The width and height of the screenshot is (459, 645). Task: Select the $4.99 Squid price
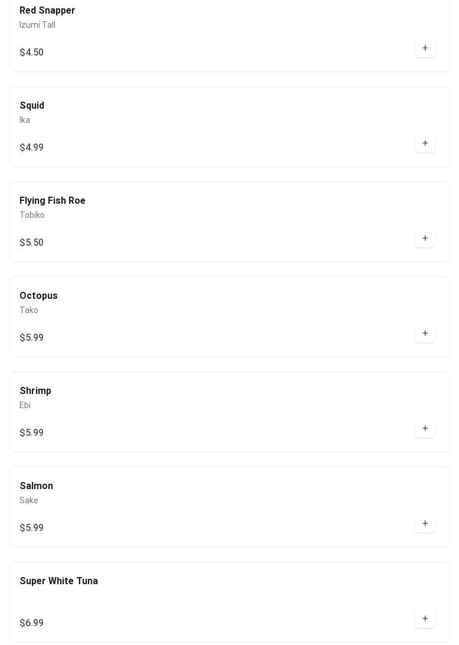(31, 148)
